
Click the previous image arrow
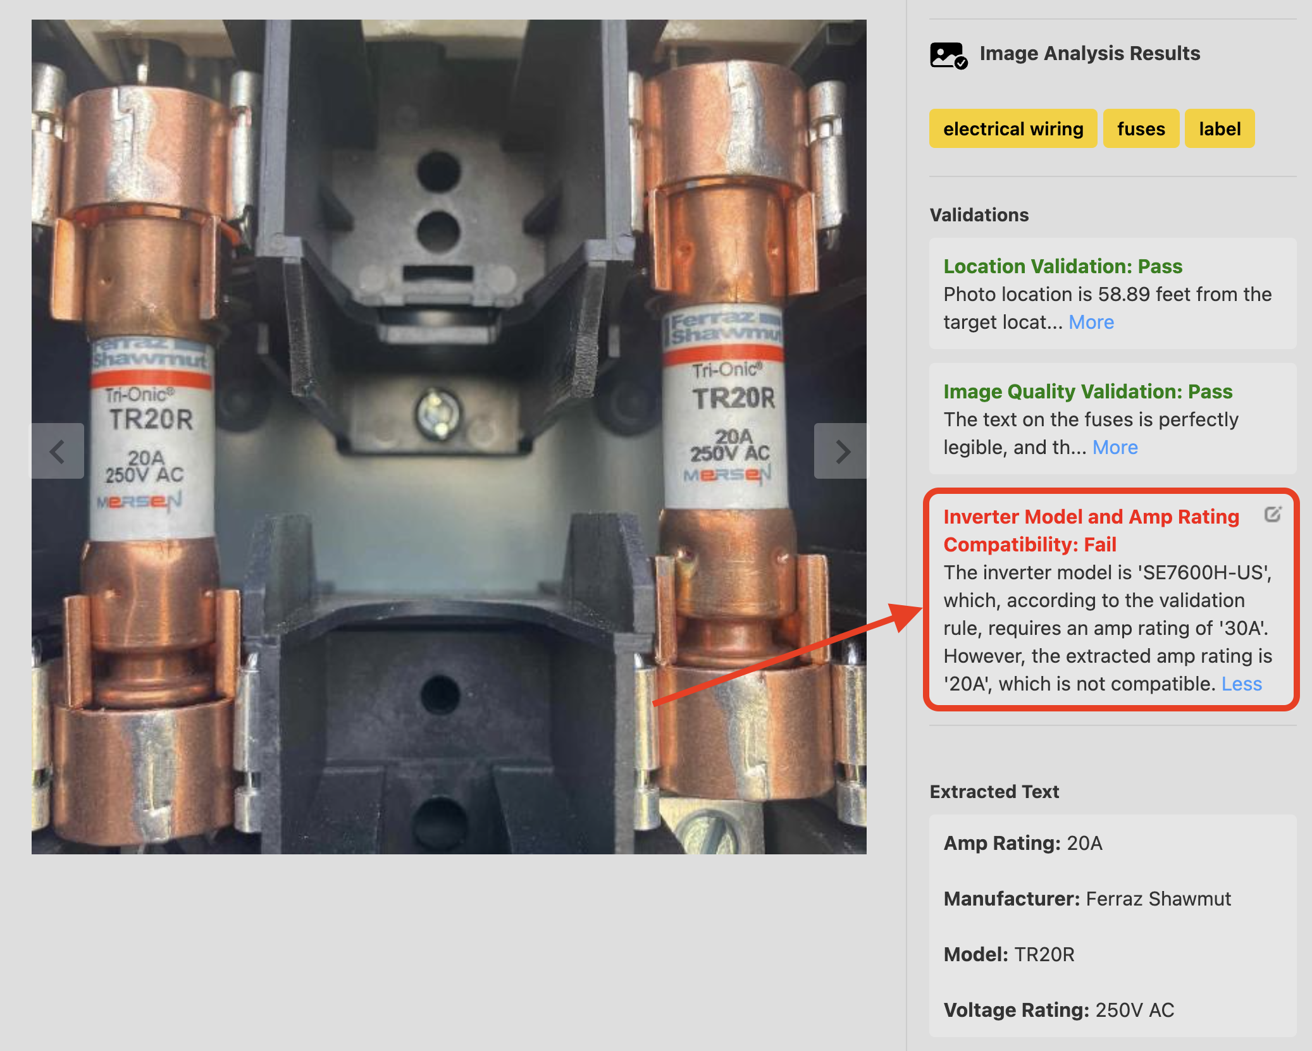tap(58, 451)
